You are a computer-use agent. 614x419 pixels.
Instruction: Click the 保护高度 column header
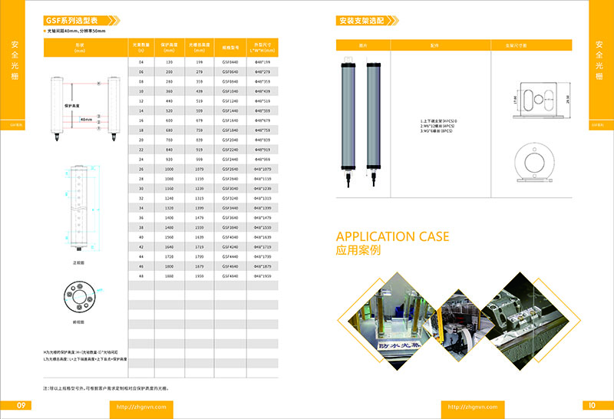click(169, 47)
